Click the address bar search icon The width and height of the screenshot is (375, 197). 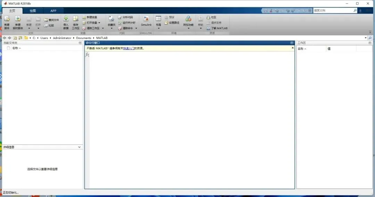click(370, 38)
